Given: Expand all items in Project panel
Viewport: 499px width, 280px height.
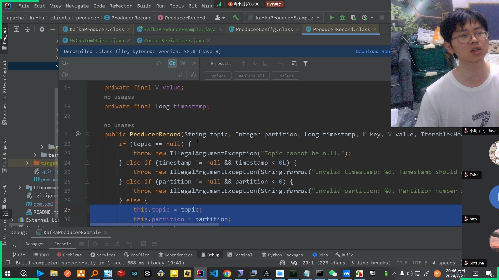Looking at the screenshot, I should pos(16,29).
